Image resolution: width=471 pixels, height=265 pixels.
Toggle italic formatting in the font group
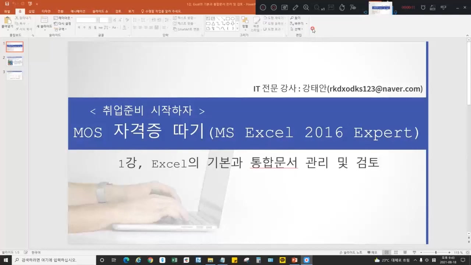[85, 27]
